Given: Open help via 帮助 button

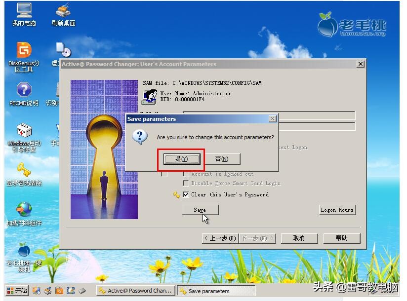Looking at the screenshot, I should 342,238.
